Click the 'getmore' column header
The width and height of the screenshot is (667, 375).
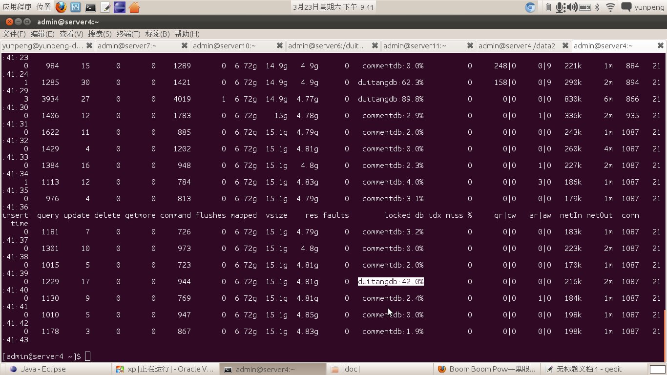coord(140,215)
